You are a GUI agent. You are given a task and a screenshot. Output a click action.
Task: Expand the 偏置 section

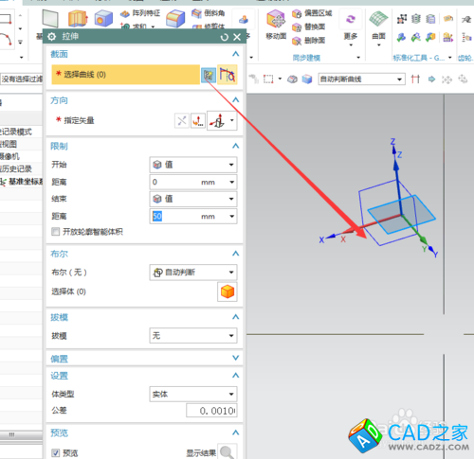pyautogui.click(x=235, y=358)
